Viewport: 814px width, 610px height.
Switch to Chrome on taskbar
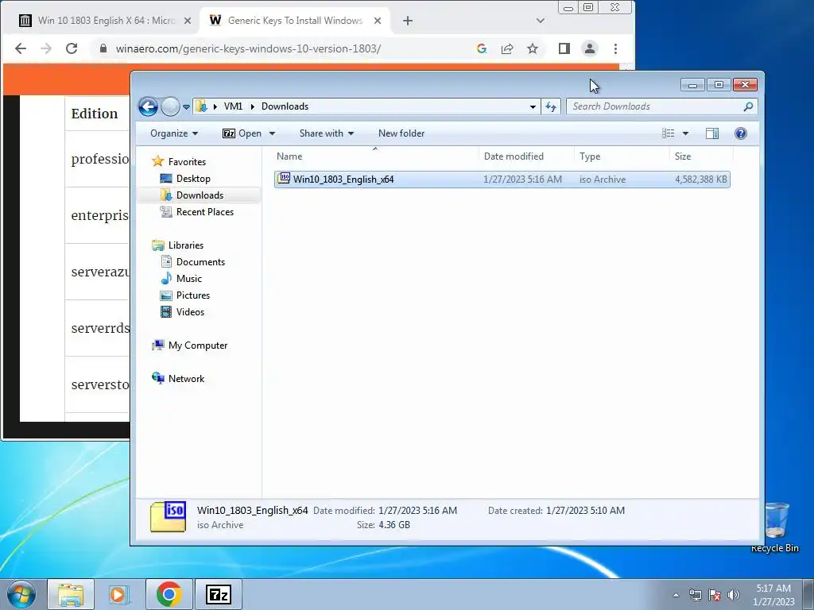click(x=169, y=594)
